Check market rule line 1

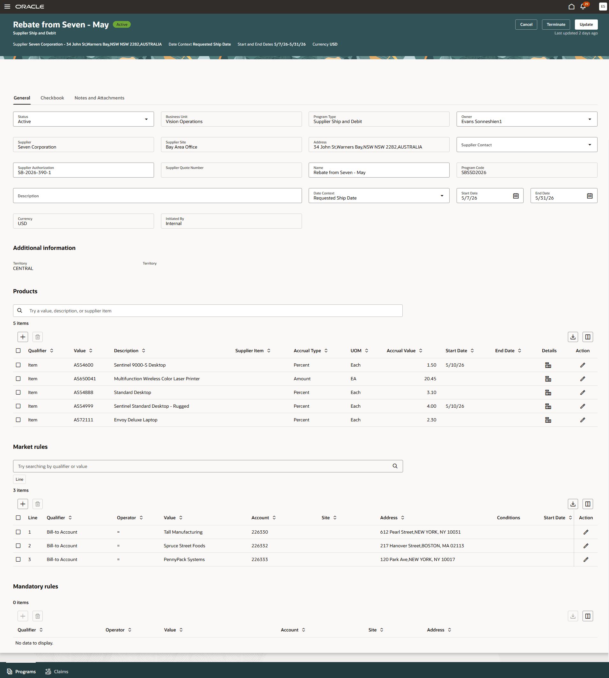click(x=18, y=532)
